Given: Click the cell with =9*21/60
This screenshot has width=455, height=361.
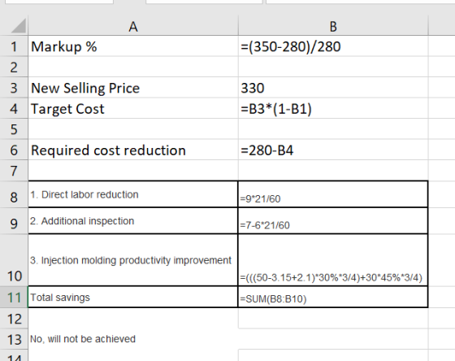Looking at the screenshot, I should point(333,194).
